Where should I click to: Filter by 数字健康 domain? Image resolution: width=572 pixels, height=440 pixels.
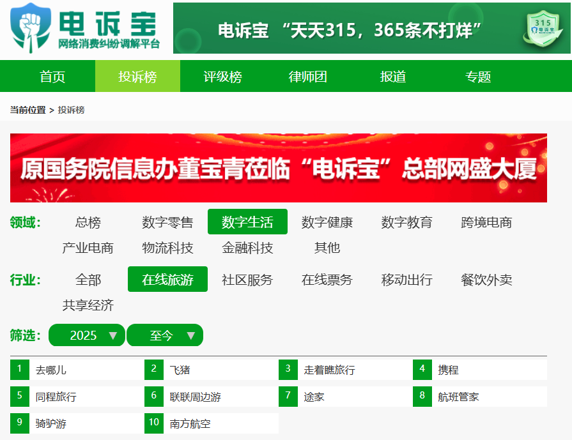(x=327, y=222)
